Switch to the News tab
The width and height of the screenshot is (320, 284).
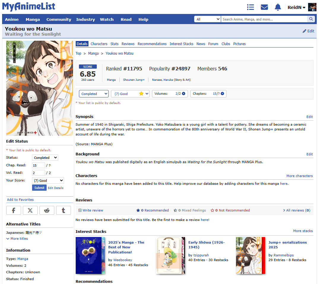[201, 44]
